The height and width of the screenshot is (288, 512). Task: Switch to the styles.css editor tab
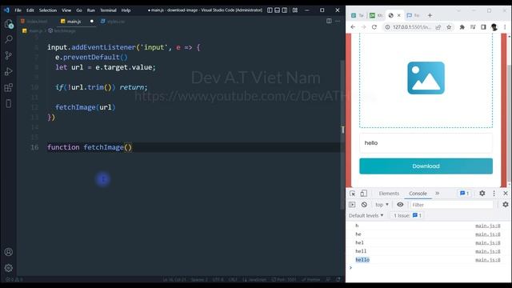click(113, 22)
